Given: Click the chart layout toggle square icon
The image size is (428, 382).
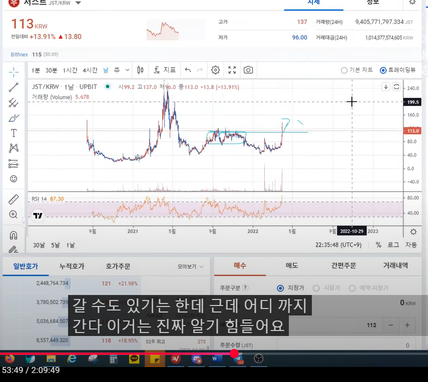Looking at the screenshot, I should click(x=396, y=87).
